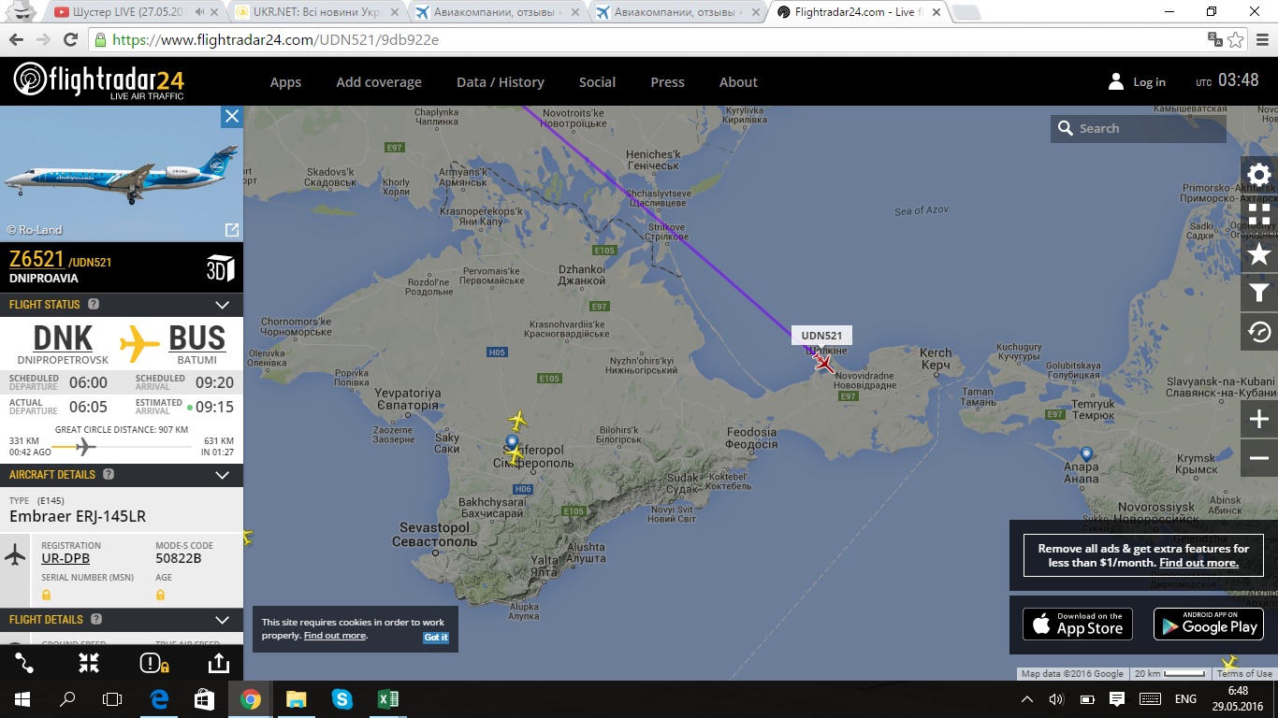
Task: Open the playback history clock icon
Action: pyautogui.click(x=1259, y=332)
